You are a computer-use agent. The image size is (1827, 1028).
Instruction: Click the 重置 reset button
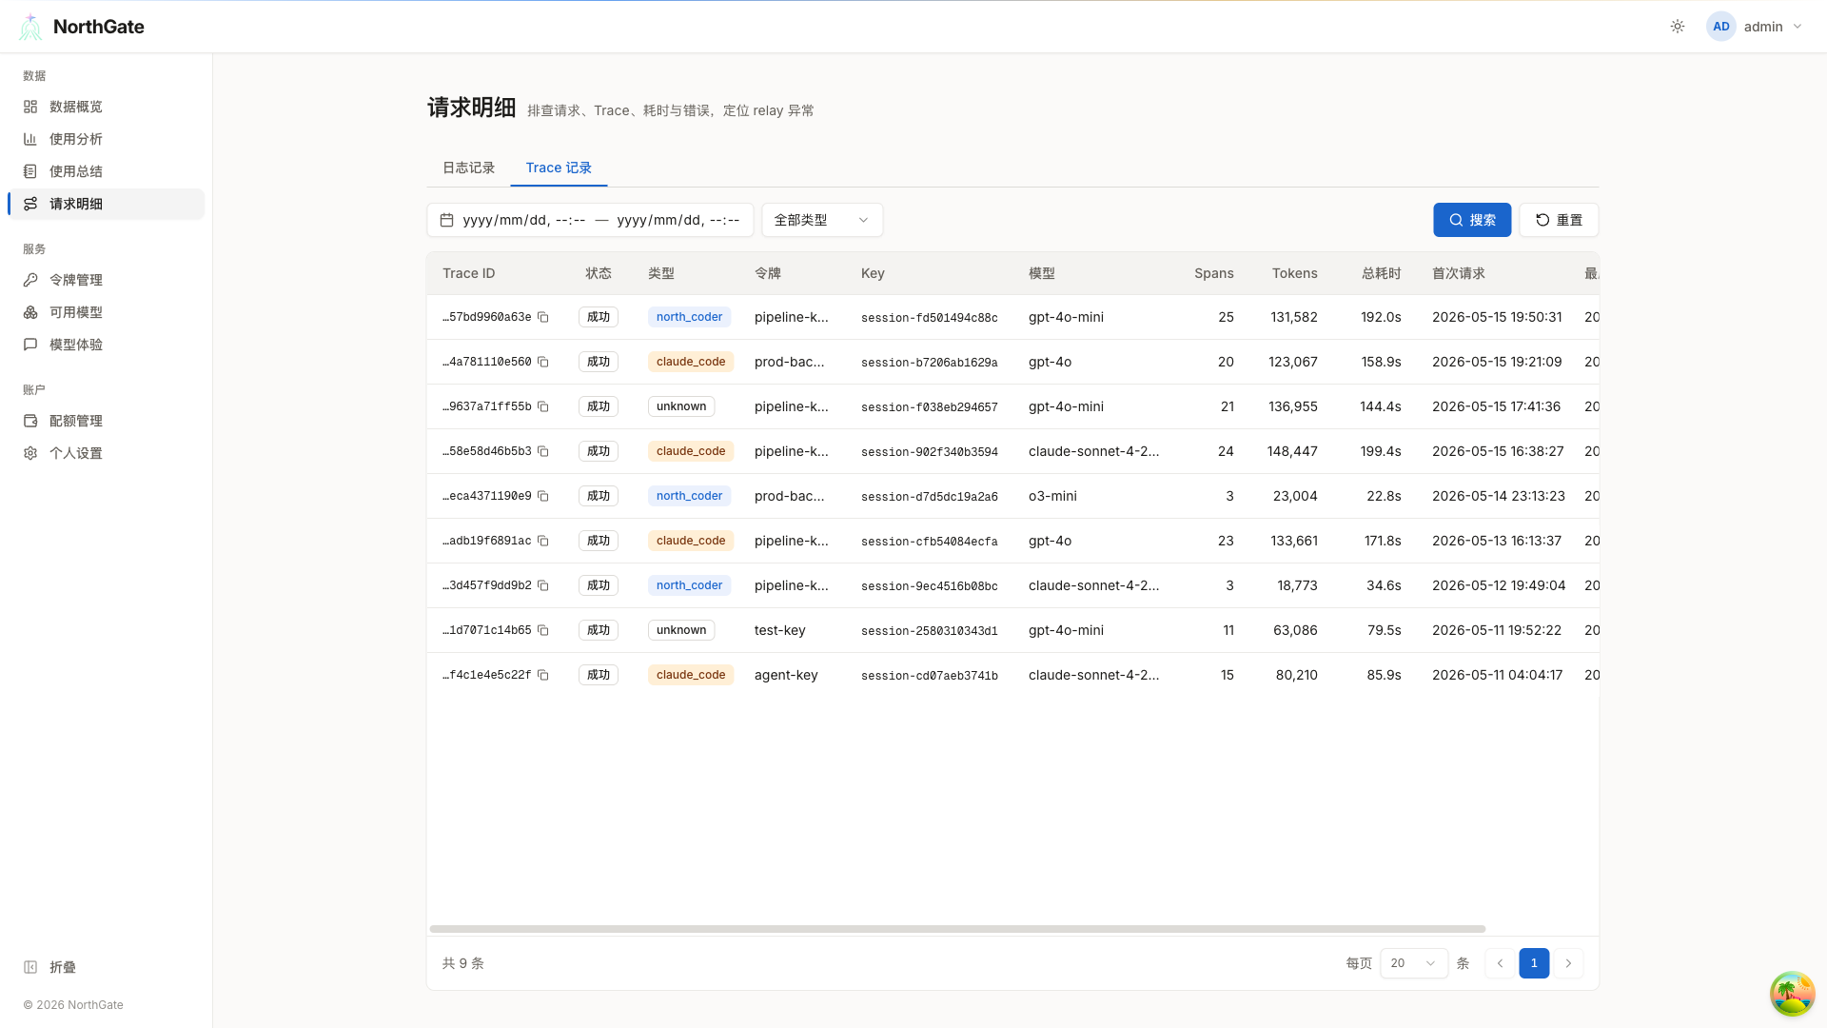pyautogui.click(x=1559, y=220)
